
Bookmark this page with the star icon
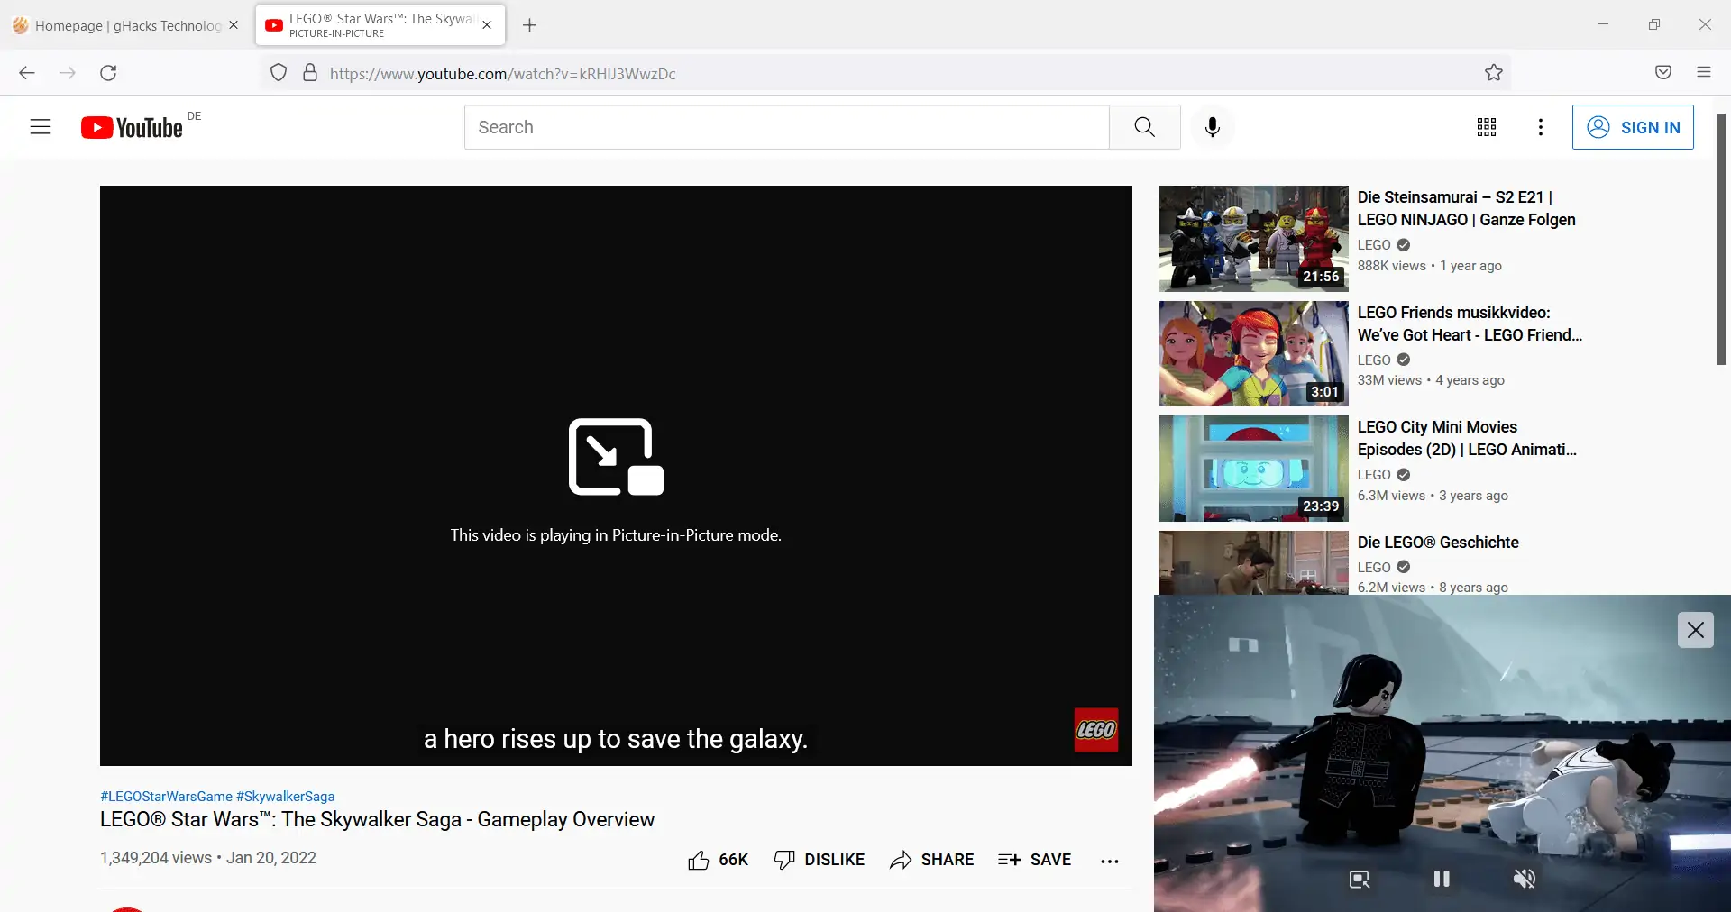1494,73
